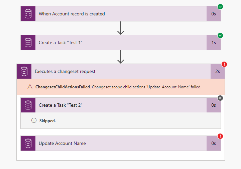Click the Update Account Name database icon
Screen dimensions: 241x169
click(28, 143)
